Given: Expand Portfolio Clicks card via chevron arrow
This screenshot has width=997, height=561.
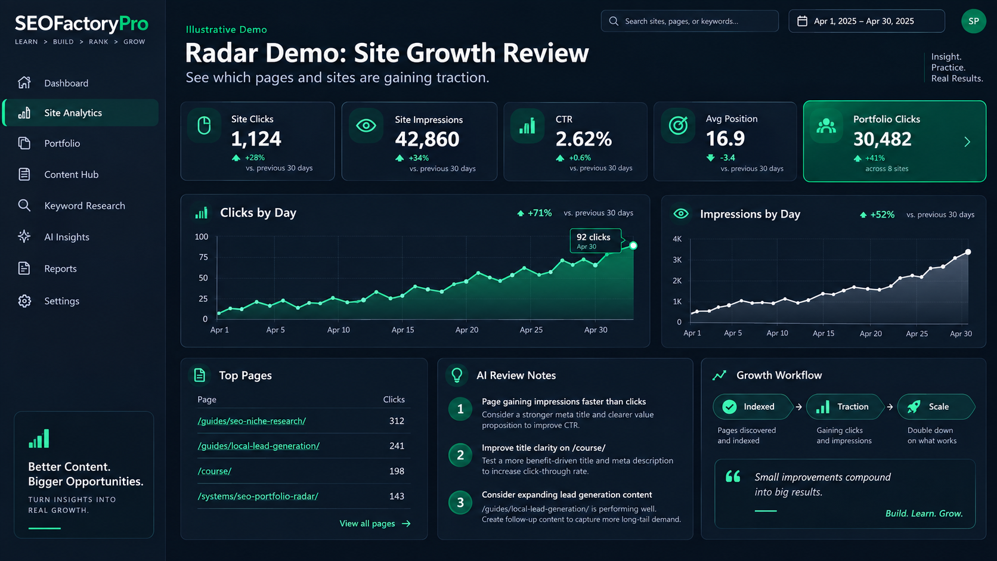Looking at the screenshot, I should point(967,141).
